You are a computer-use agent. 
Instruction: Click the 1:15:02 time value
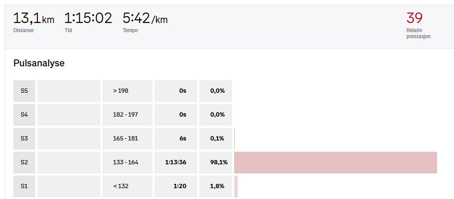pos(88,19)
